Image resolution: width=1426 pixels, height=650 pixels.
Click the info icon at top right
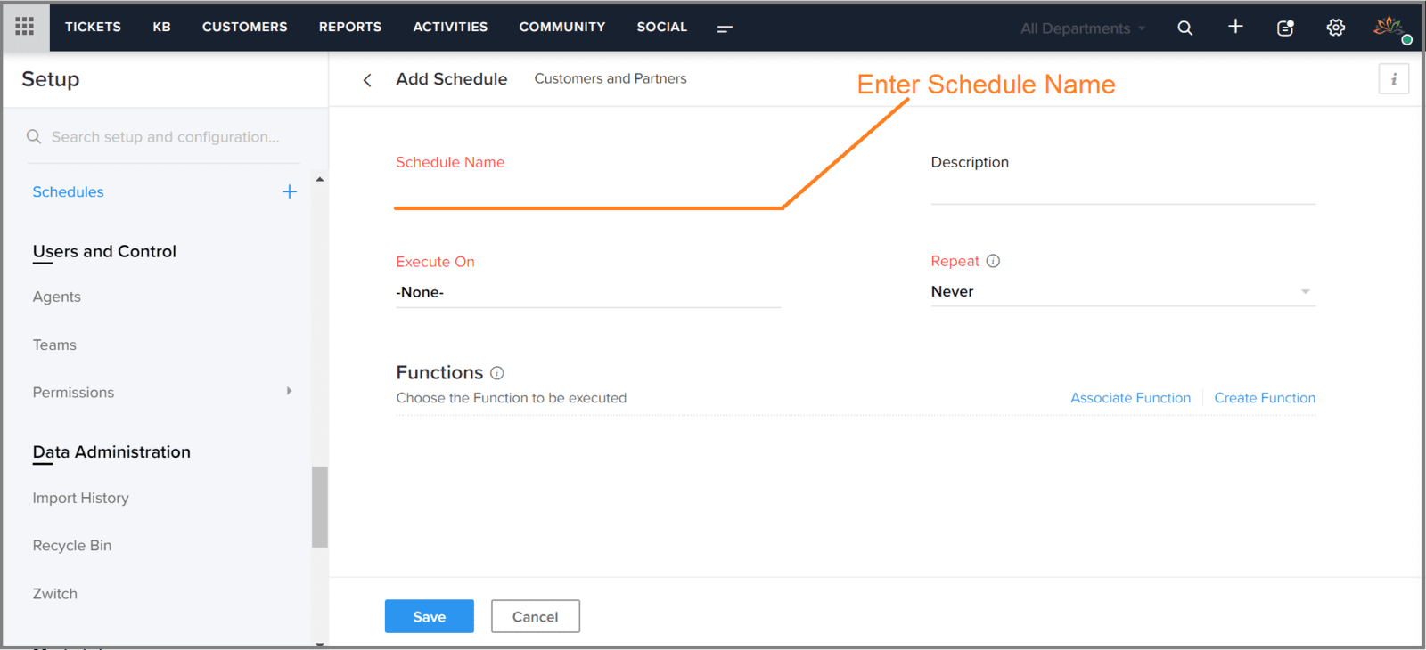1394,79
